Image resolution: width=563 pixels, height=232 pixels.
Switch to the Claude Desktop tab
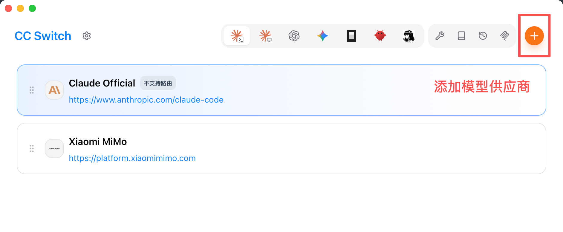(265, 36)
